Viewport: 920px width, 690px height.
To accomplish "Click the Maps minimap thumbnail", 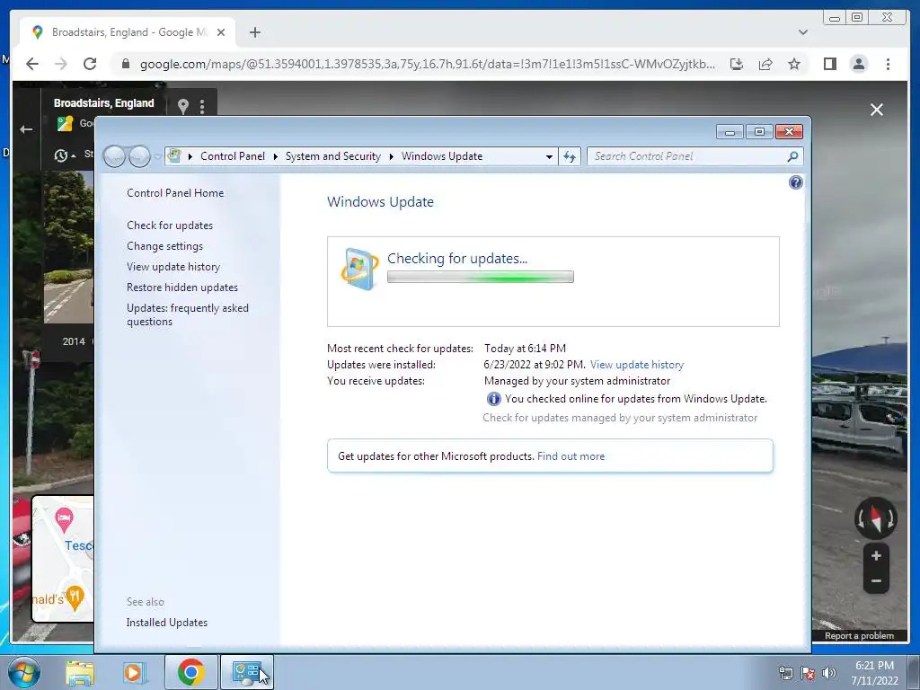I will 63,559.
